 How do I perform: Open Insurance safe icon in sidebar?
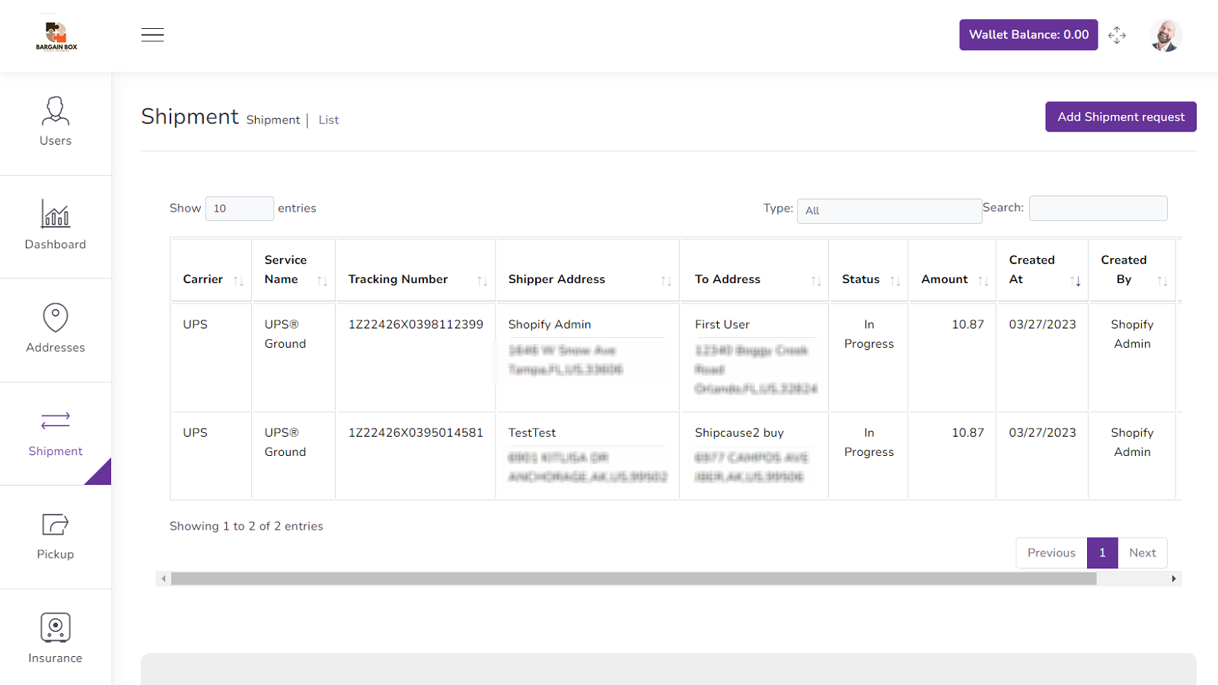[x=56, y=628]
